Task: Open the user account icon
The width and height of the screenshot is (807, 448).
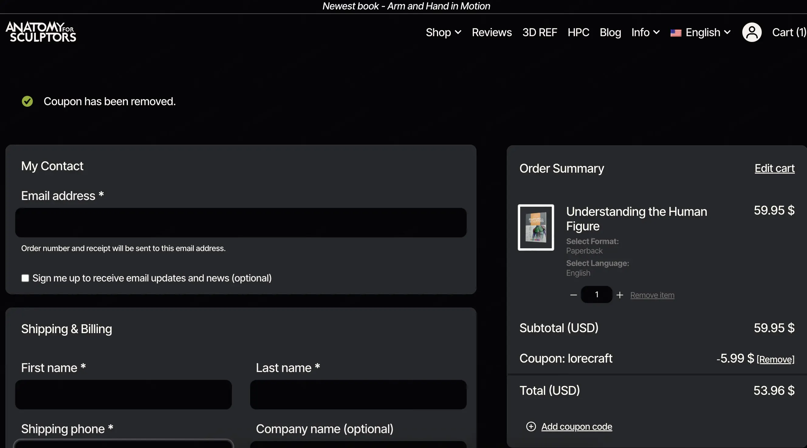Action: [752, 32]
